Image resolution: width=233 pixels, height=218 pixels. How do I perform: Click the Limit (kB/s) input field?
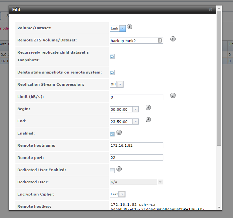pyautogui.click(x=136, y=97)
